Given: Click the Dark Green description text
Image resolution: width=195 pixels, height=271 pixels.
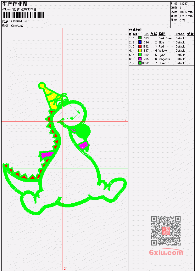Looking at the screenshot, I should (166, 38).
